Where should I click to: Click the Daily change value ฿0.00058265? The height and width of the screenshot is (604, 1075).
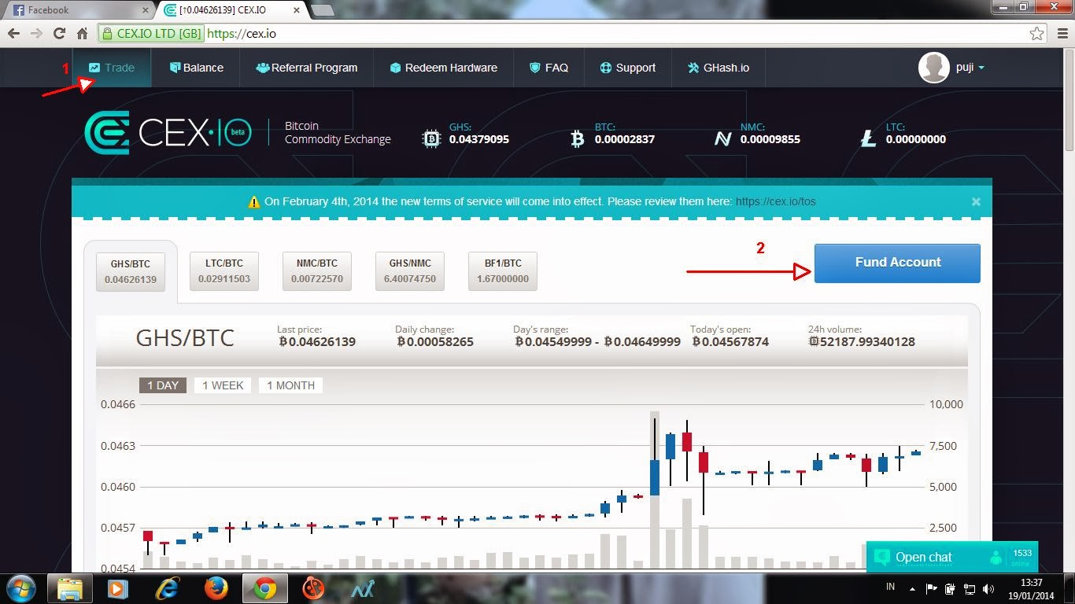point(435,342)
